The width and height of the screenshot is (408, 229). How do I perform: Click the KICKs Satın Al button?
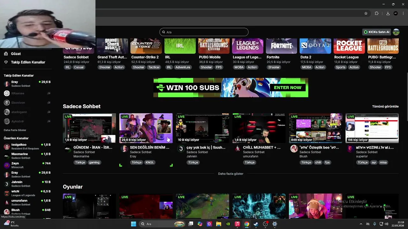[x=376, y=32]
